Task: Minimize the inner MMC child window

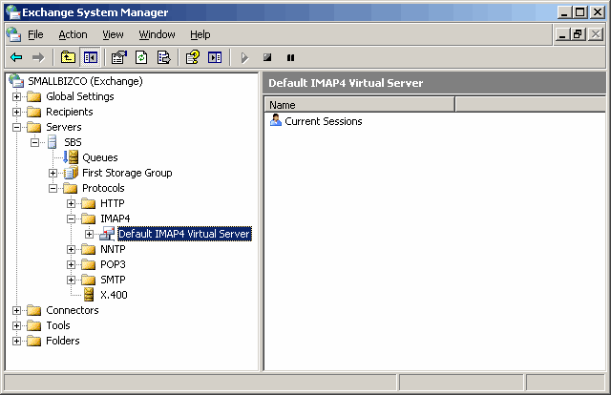Action: pos(562,34)
